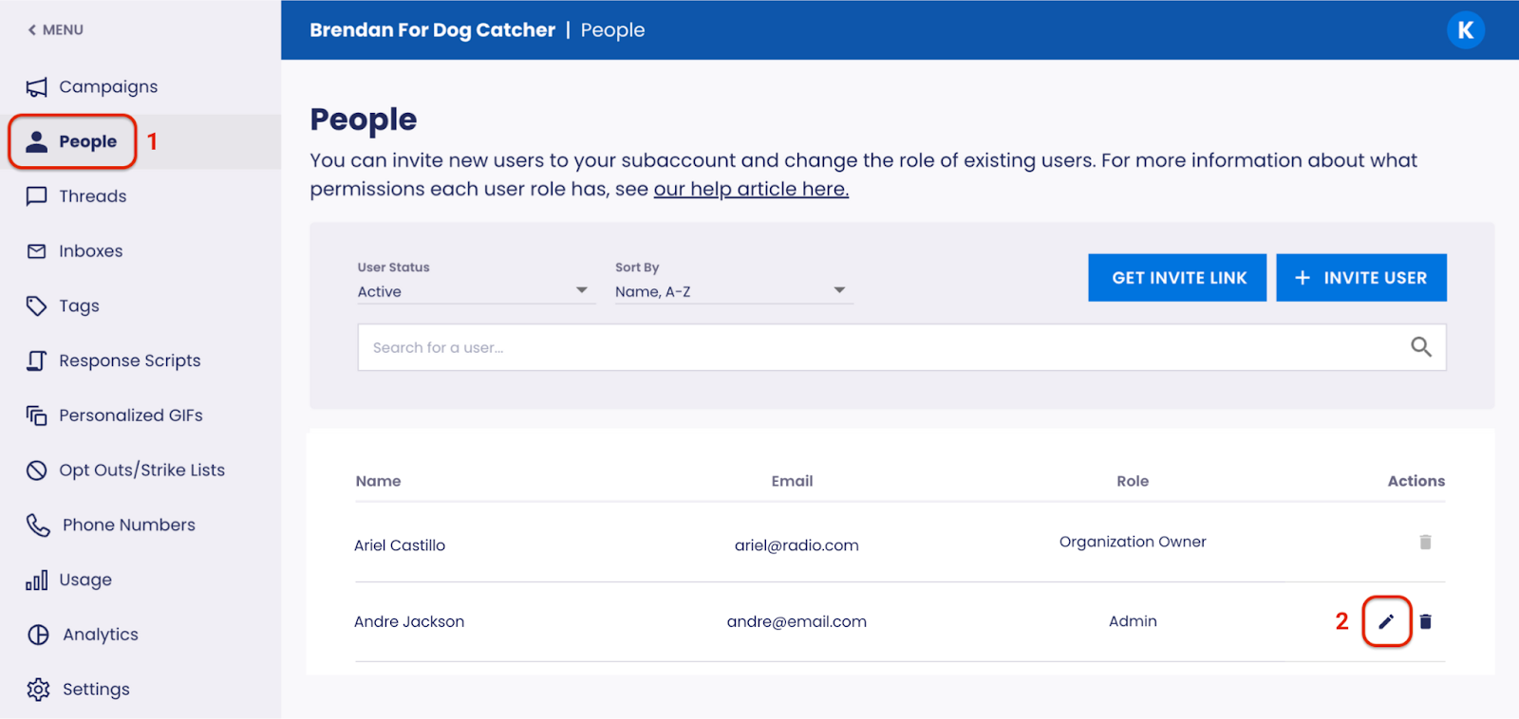Image resolution: width=1519 pixels, height=719 pixels.
Task: Click the Brendan For Dog Catcher title
Action: point(432,30)
